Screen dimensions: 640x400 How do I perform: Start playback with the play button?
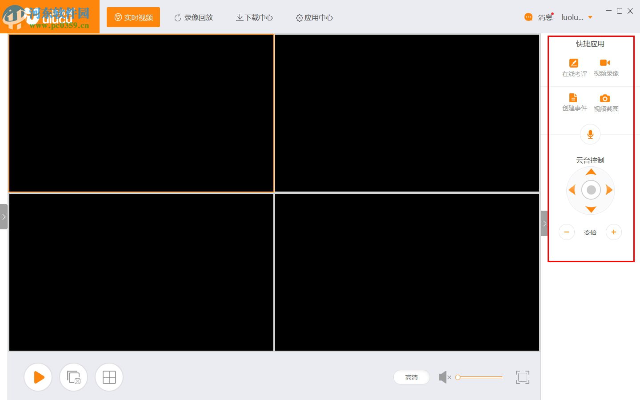click(x=38, y=377)
